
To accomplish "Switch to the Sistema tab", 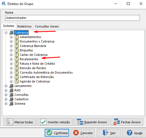I will tap(9, 26).
